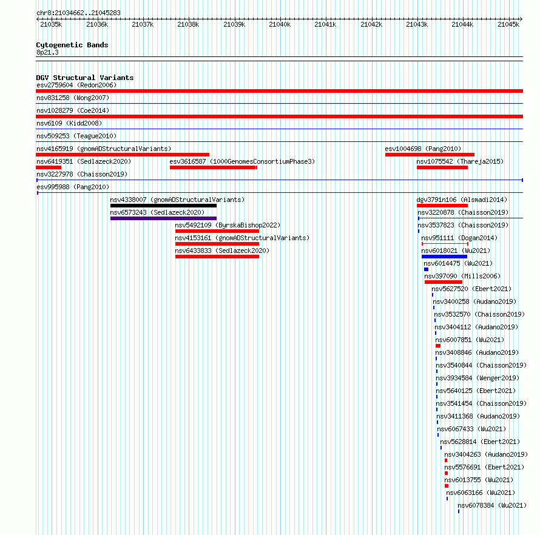
Task: Select the esv3616587 (1000GenomesConsortiumPhase3) label
Action: click(x=242, y=161)
